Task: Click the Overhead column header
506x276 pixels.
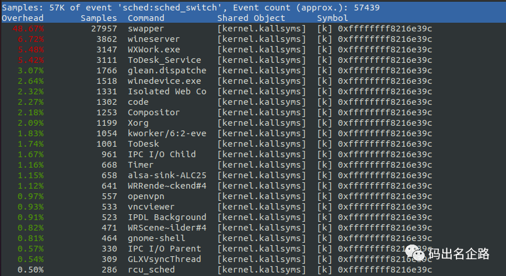Action: pyautogui.click(x=23, y=18)
